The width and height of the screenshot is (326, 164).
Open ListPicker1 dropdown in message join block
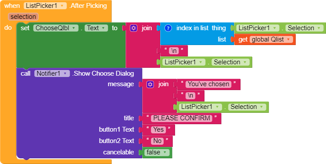(x=200, y=107)
